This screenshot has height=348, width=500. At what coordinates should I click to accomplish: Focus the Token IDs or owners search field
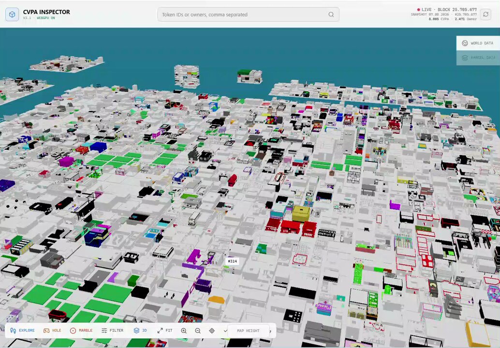pyautogui.click(x=248, y=14)
